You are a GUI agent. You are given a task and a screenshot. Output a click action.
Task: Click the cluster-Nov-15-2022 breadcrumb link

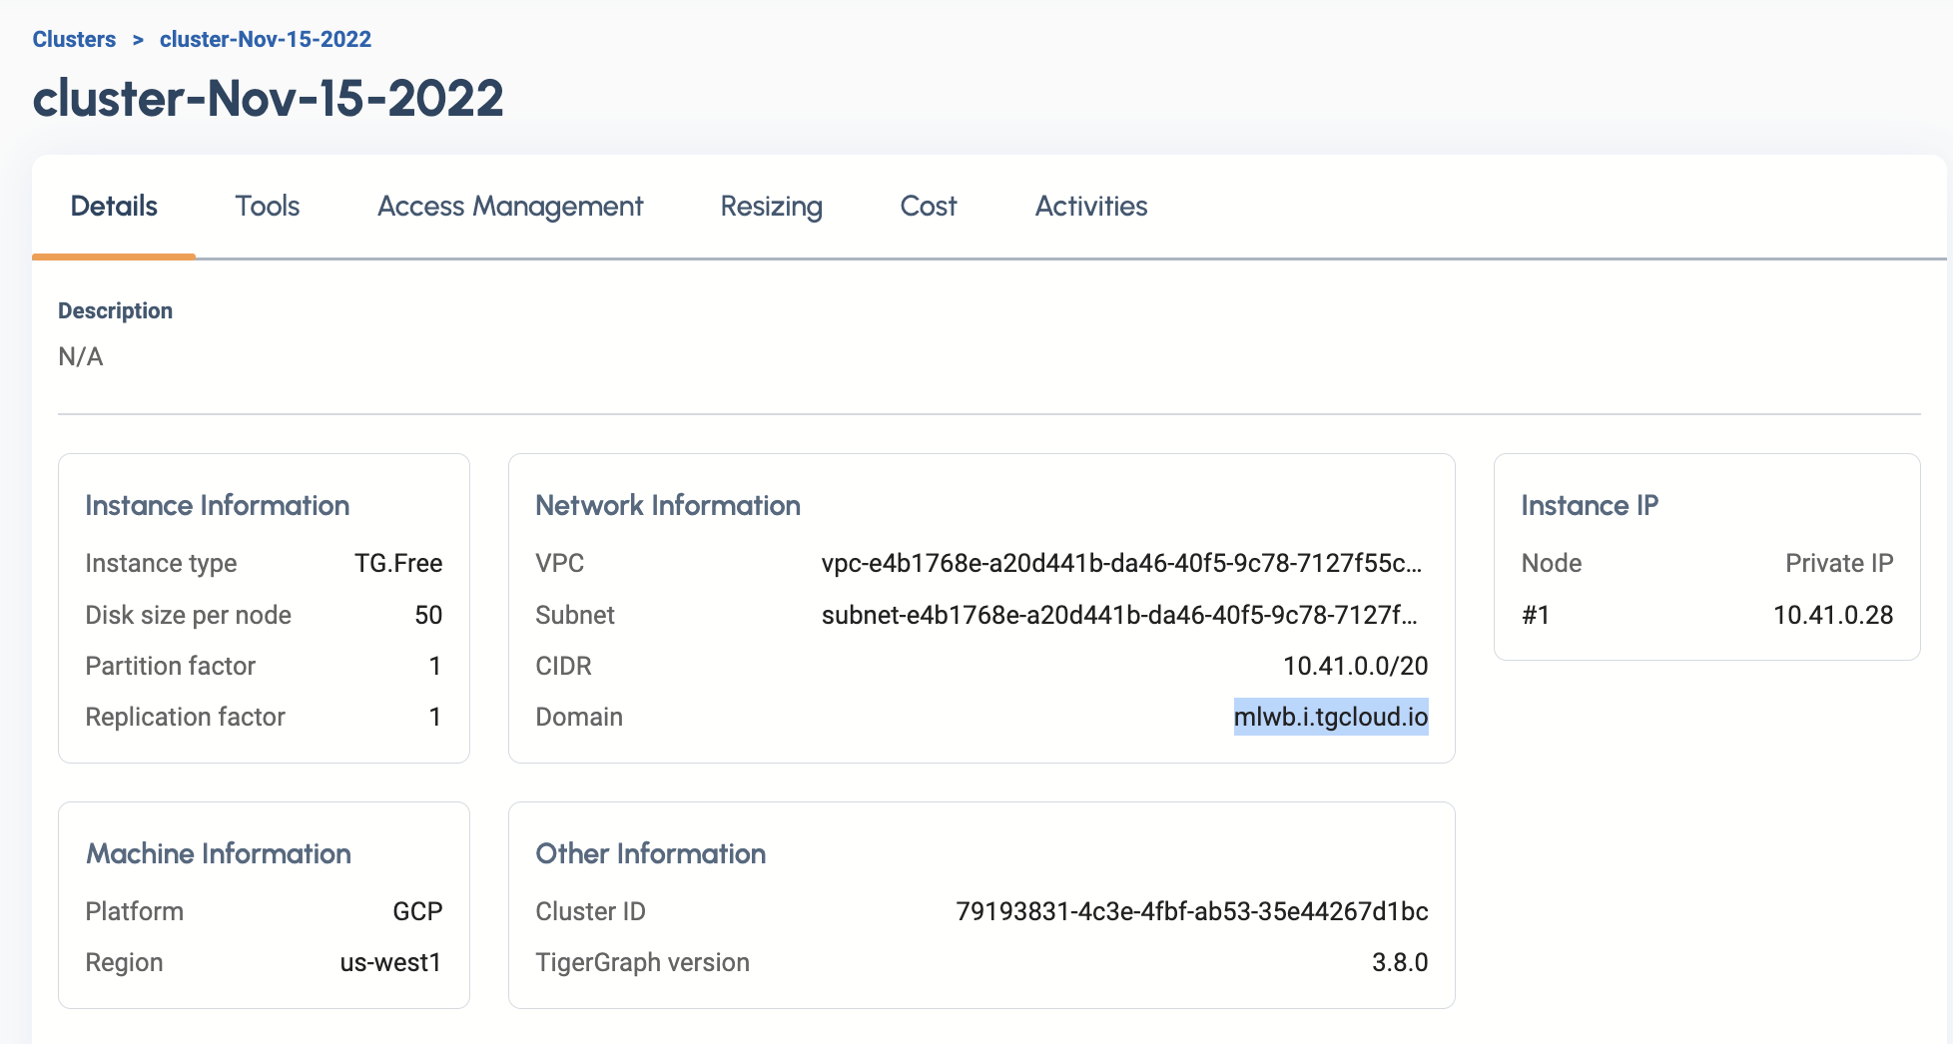[265, 40]
